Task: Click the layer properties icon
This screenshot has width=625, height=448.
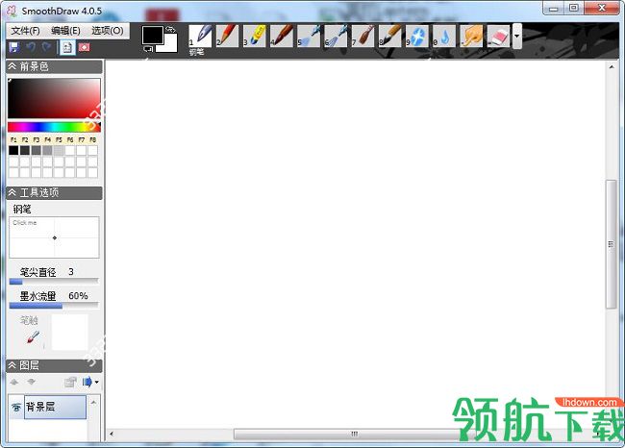Action: pos(70,382)
